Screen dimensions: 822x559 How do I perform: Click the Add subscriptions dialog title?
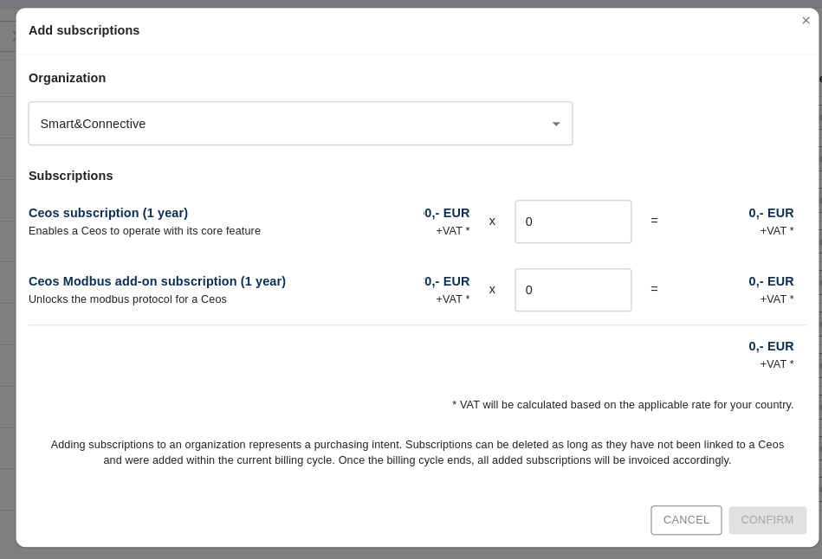pyautogui.click(x=84, y=30)
